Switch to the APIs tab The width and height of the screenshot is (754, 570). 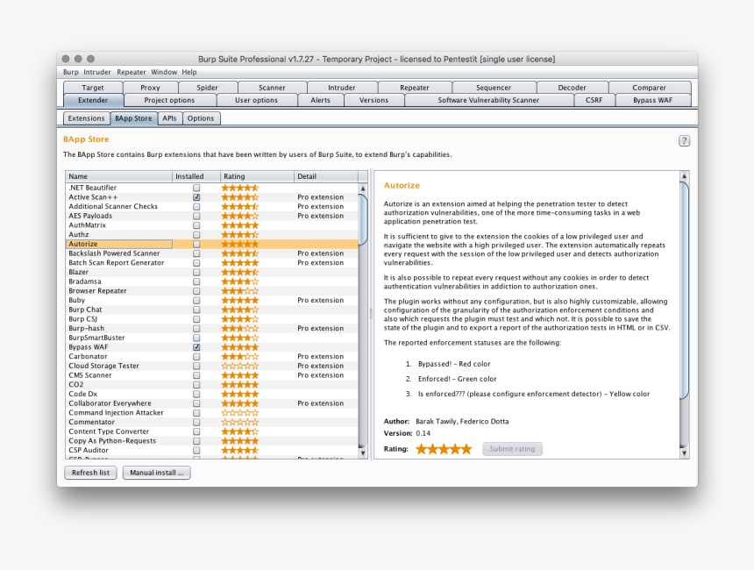point(169,118)
